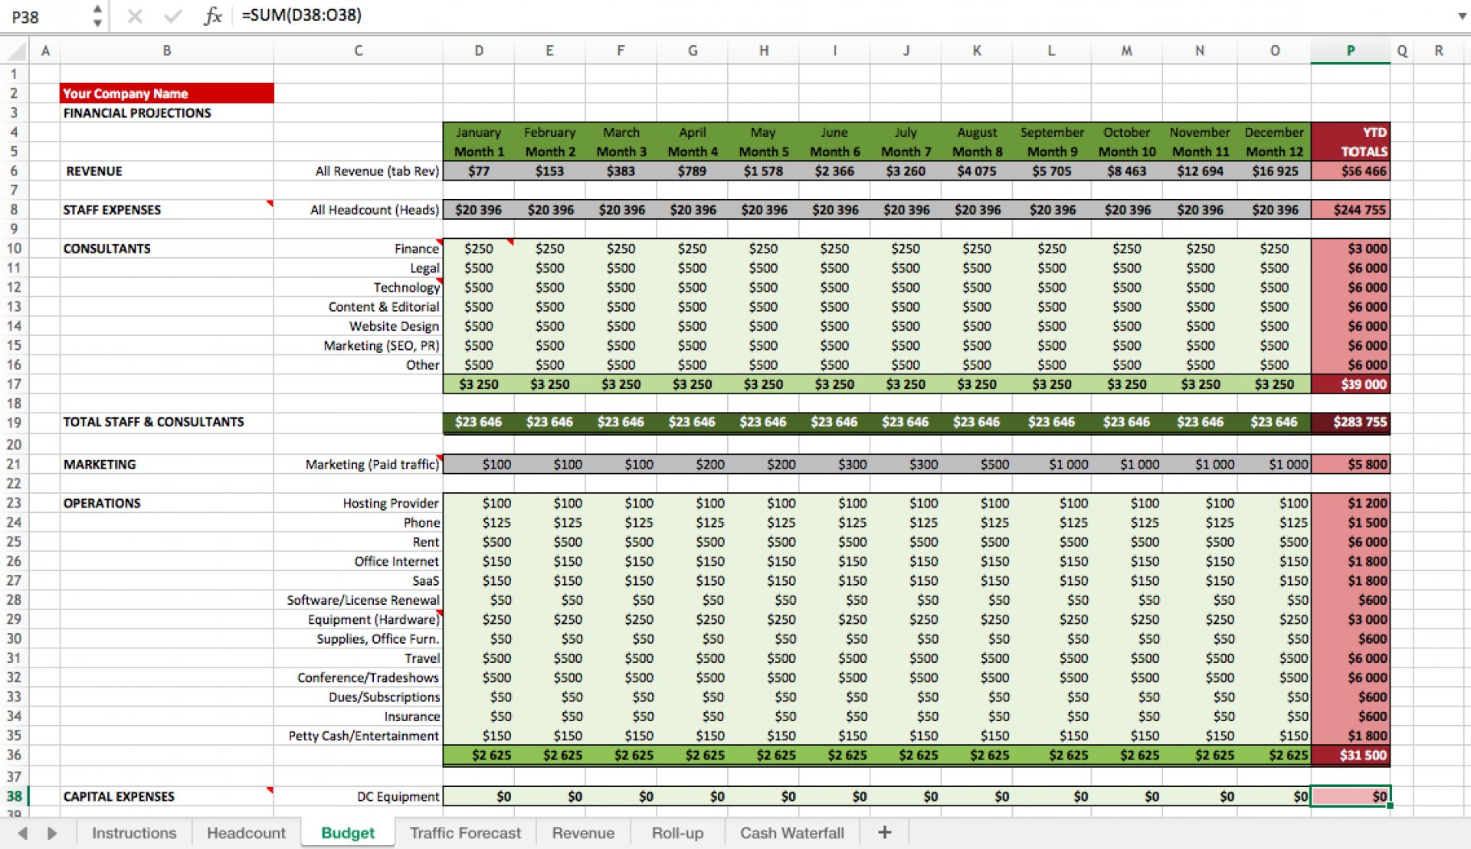Click the DC Equipment label cell
This screenshot has width=1471, height=849.
tap(359, 796)
